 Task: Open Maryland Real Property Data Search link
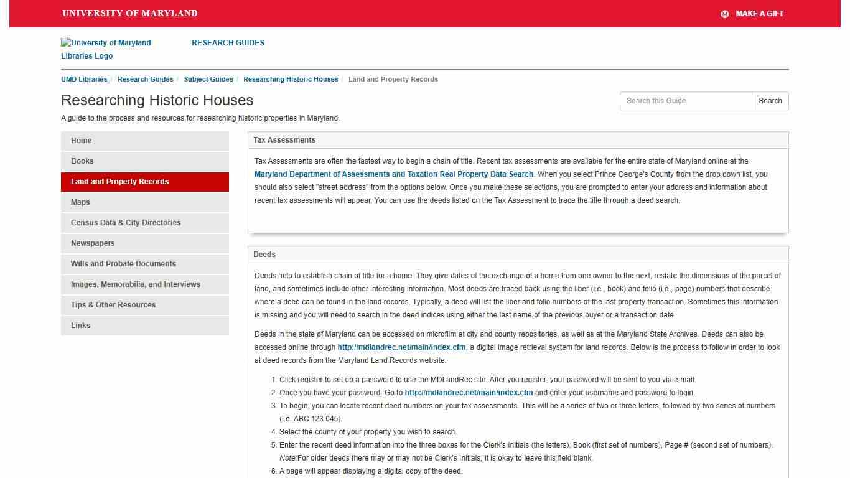pyautogui.click(x=394, y=174)
